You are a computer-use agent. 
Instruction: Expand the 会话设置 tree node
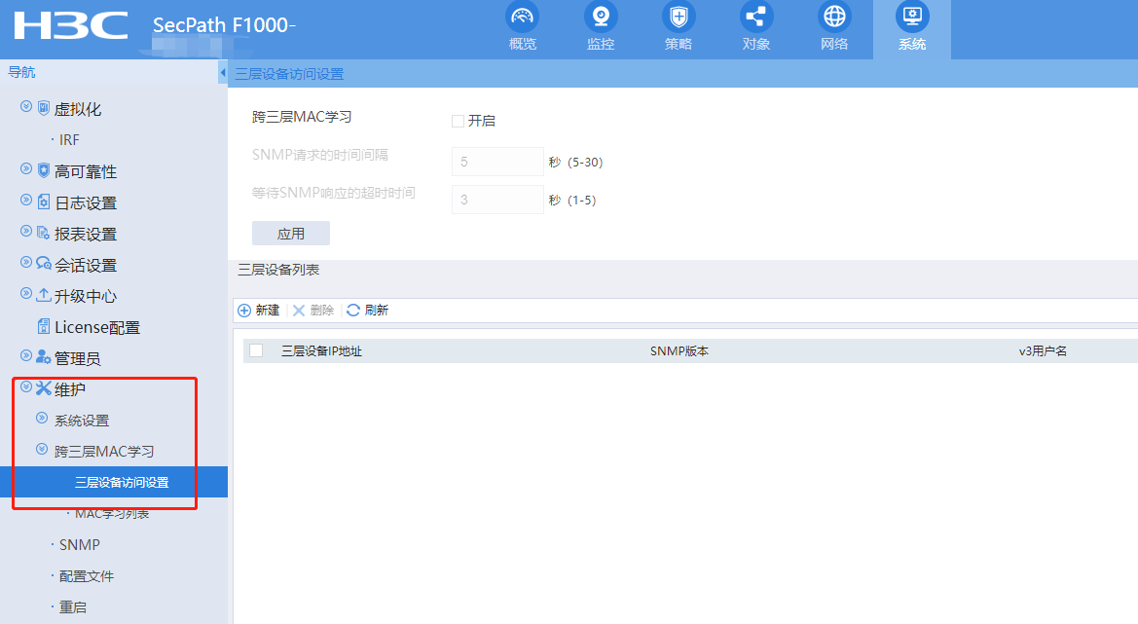coord(26,263)
